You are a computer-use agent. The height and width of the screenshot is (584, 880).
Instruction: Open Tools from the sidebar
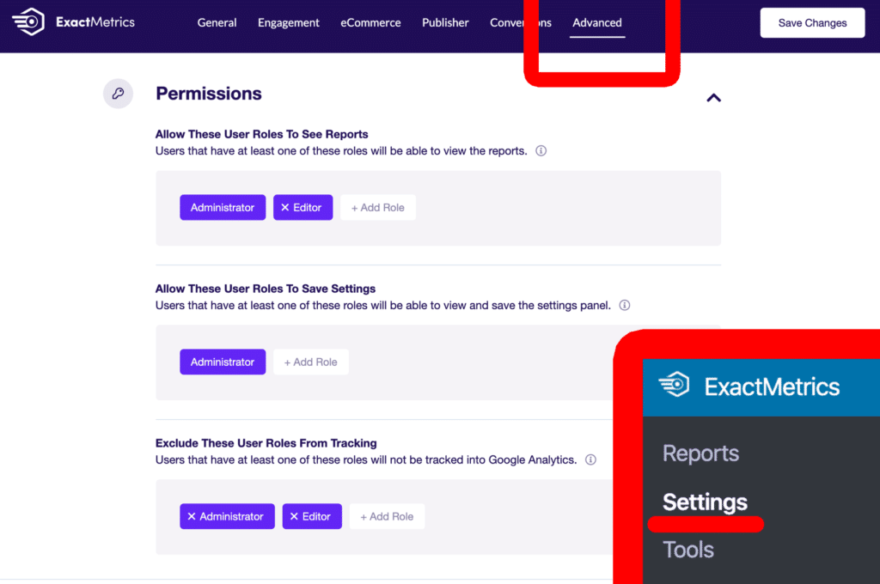[687, 550]
